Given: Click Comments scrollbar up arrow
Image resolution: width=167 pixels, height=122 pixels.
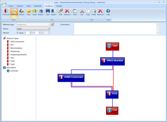Looking at the screenshot, I should 158,24.
